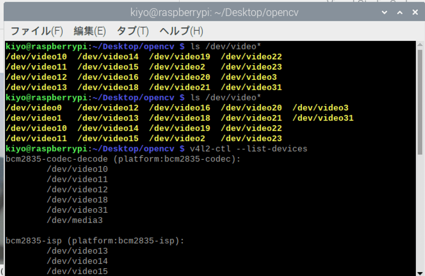The image size is (425, 276).
Task: Click /dev/video22 in the first ls output
Action: click(x=251, y=57)
